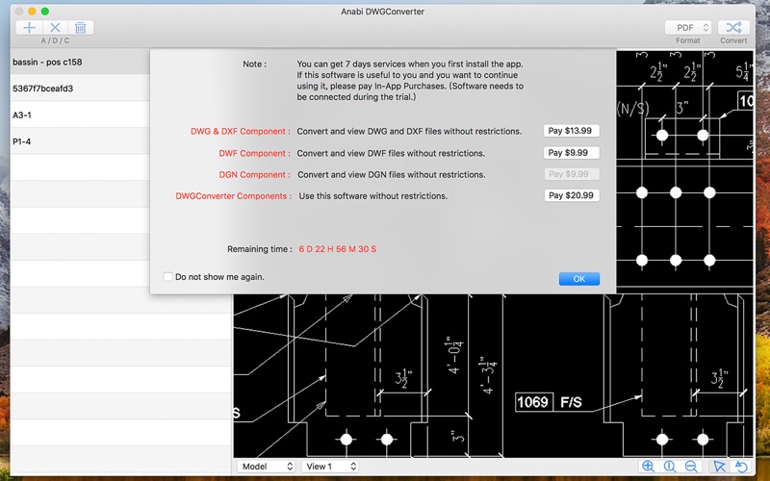
Task: Click the Add file plus icon
Action: [30, 28]
